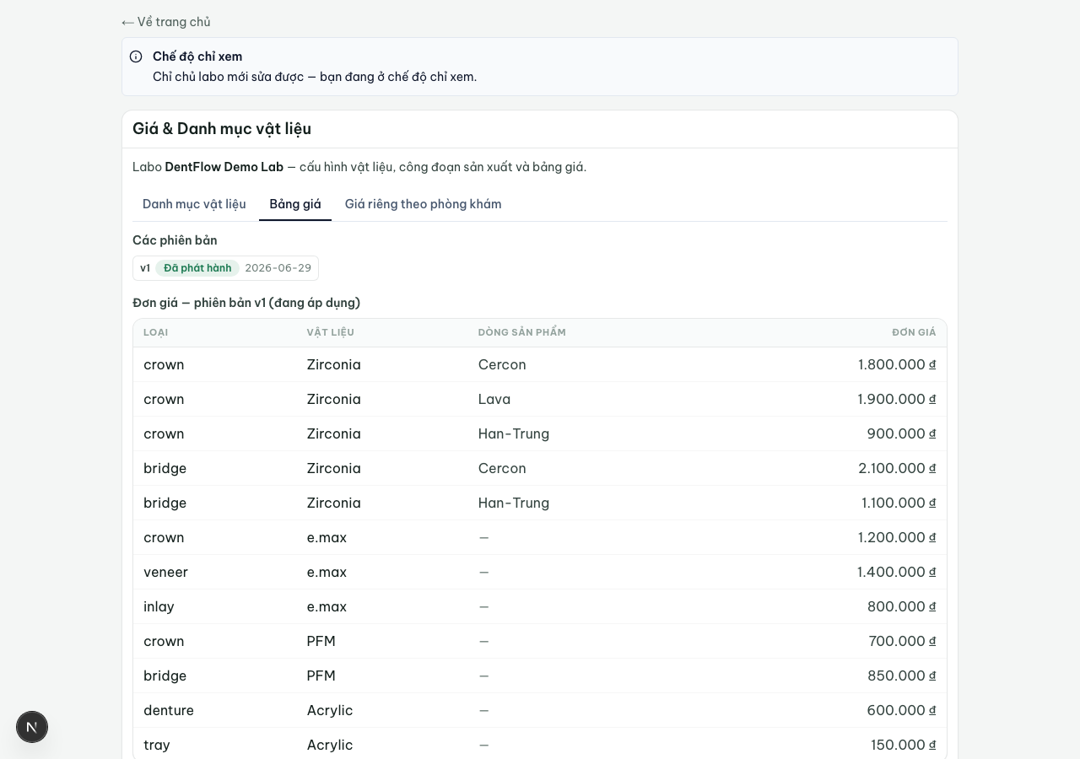Click the 'veneer' type cell

click(165, 572)
